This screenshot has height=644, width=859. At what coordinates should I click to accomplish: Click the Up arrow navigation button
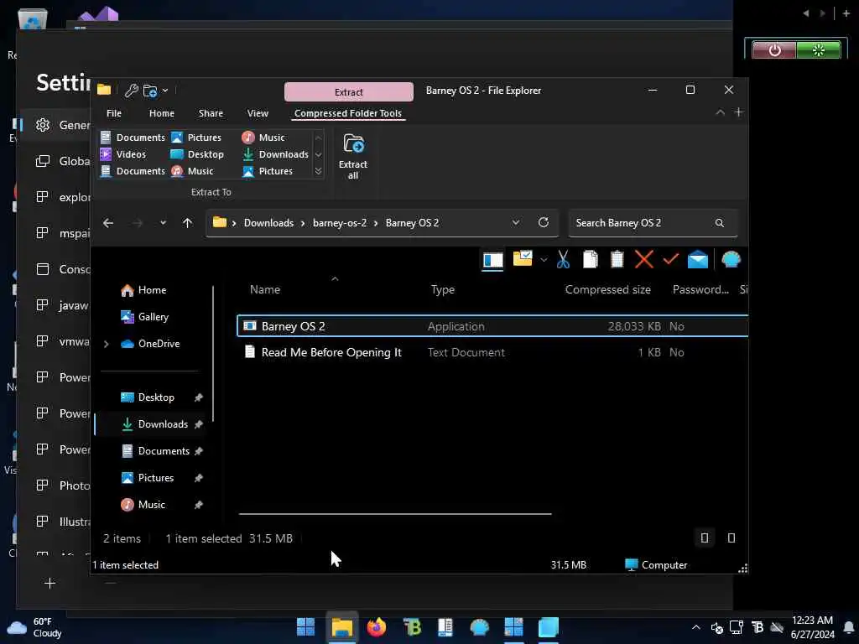coord(187,223)
